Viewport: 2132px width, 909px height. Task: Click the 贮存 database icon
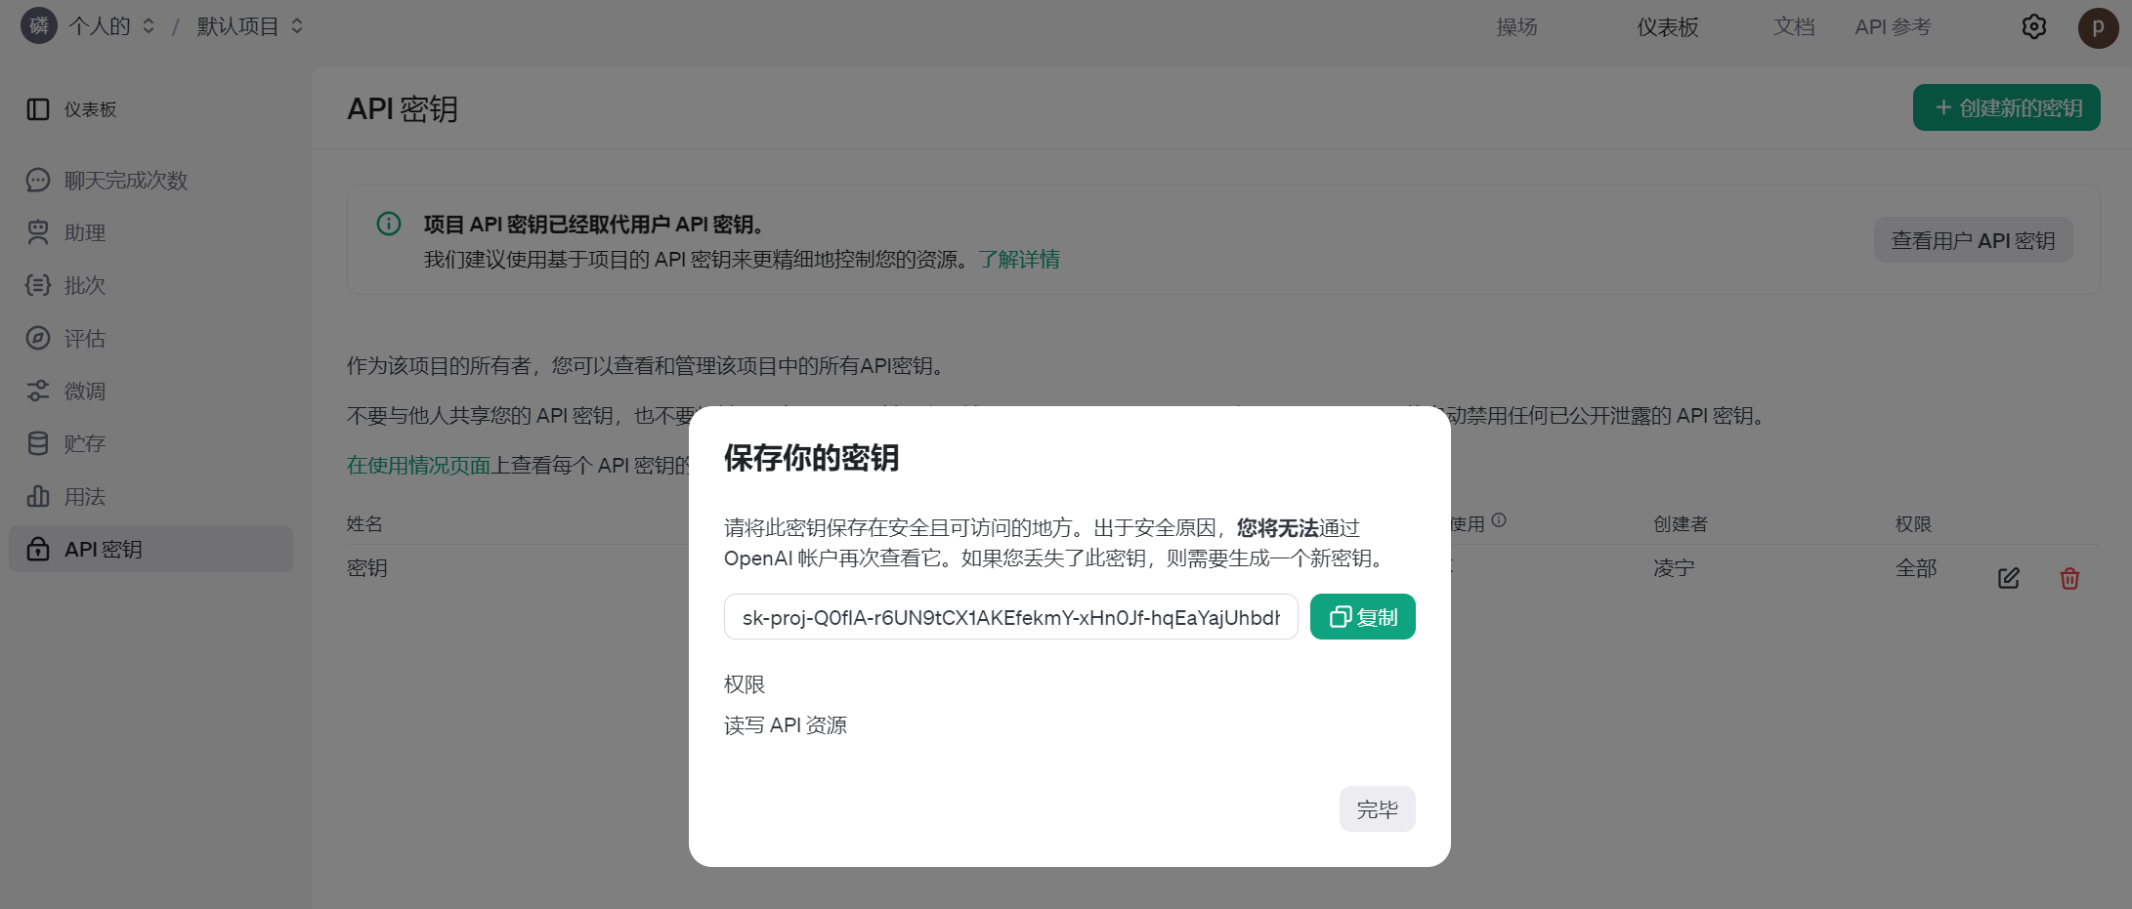(38, 443)
